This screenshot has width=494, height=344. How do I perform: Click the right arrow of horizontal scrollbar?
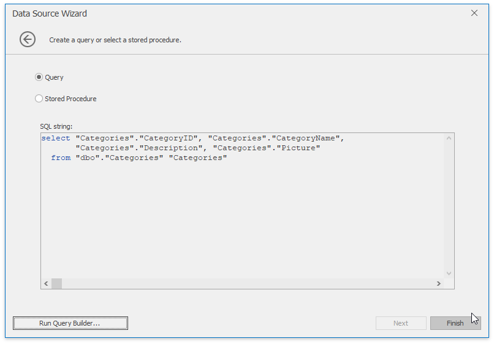[x=439, y=283]
